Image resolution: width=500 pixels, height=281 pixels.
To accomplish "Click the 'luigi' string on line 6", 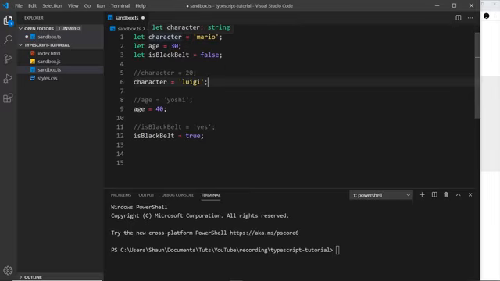I will coord(191,82).
